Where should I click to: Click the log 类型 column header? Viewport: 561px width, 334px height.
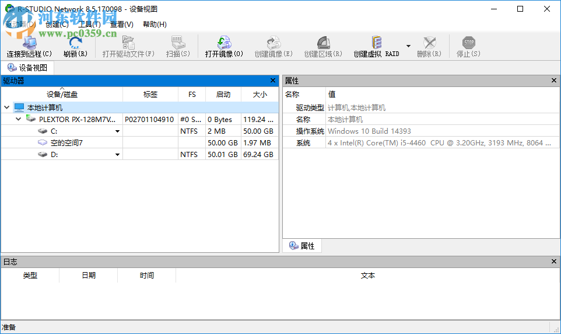tap(30, 275)
